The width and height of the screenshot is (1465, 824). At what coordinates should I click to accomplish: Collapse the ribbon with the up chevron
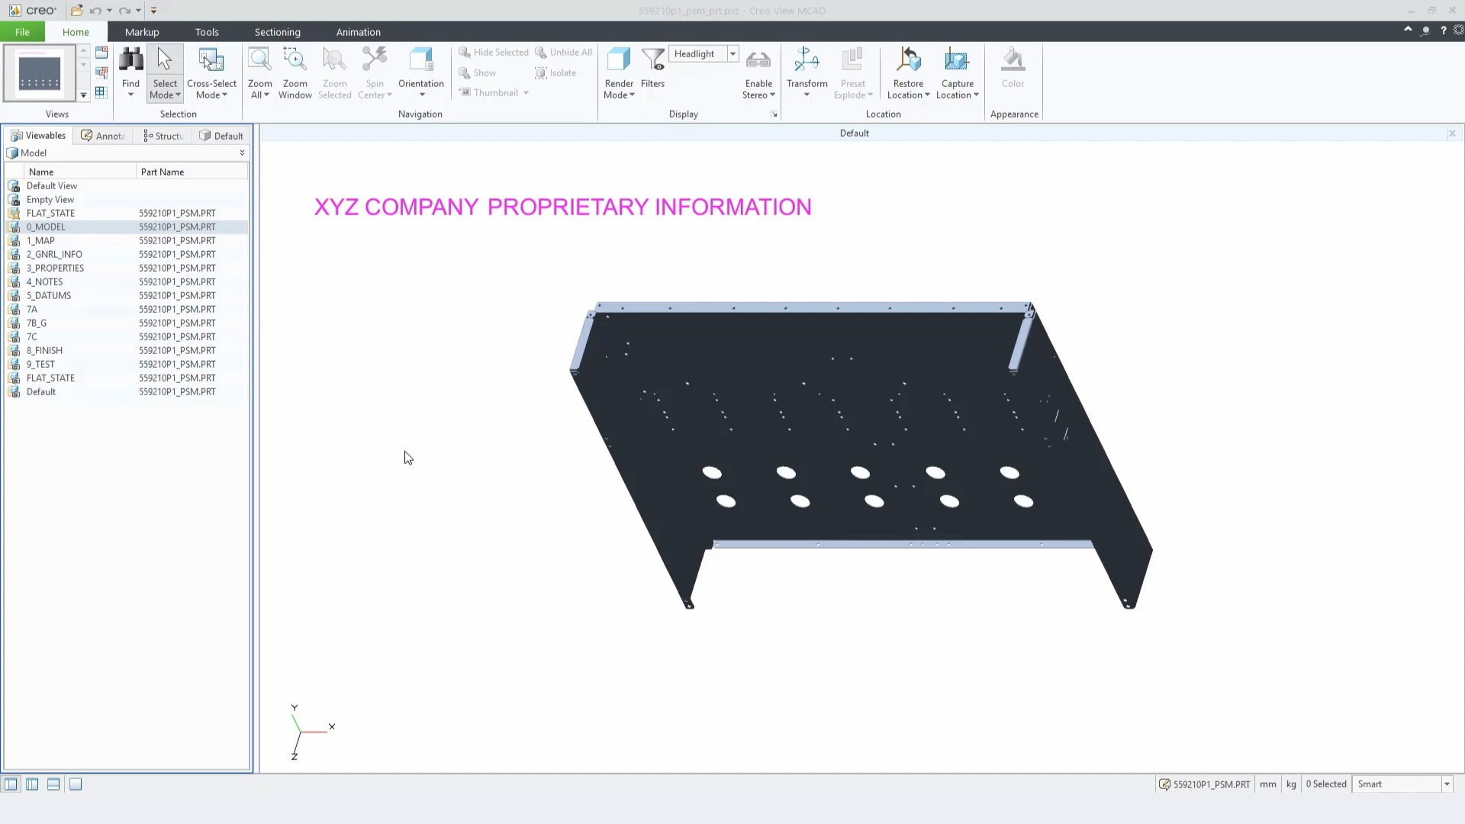(1408, 30)
